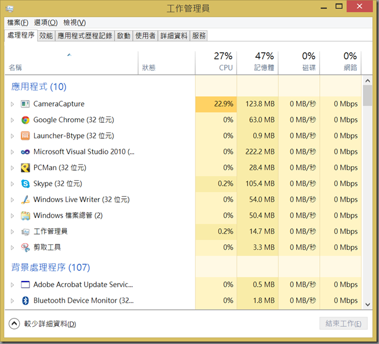The image size is (379, 344).
Task: Sort by the 0% 磁碟 column header
Action: coord(299,63)
